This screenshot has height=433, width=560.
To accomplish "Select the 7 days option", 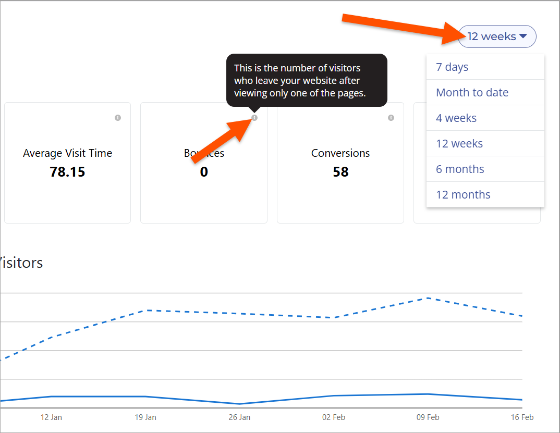I will pos(452,67).
